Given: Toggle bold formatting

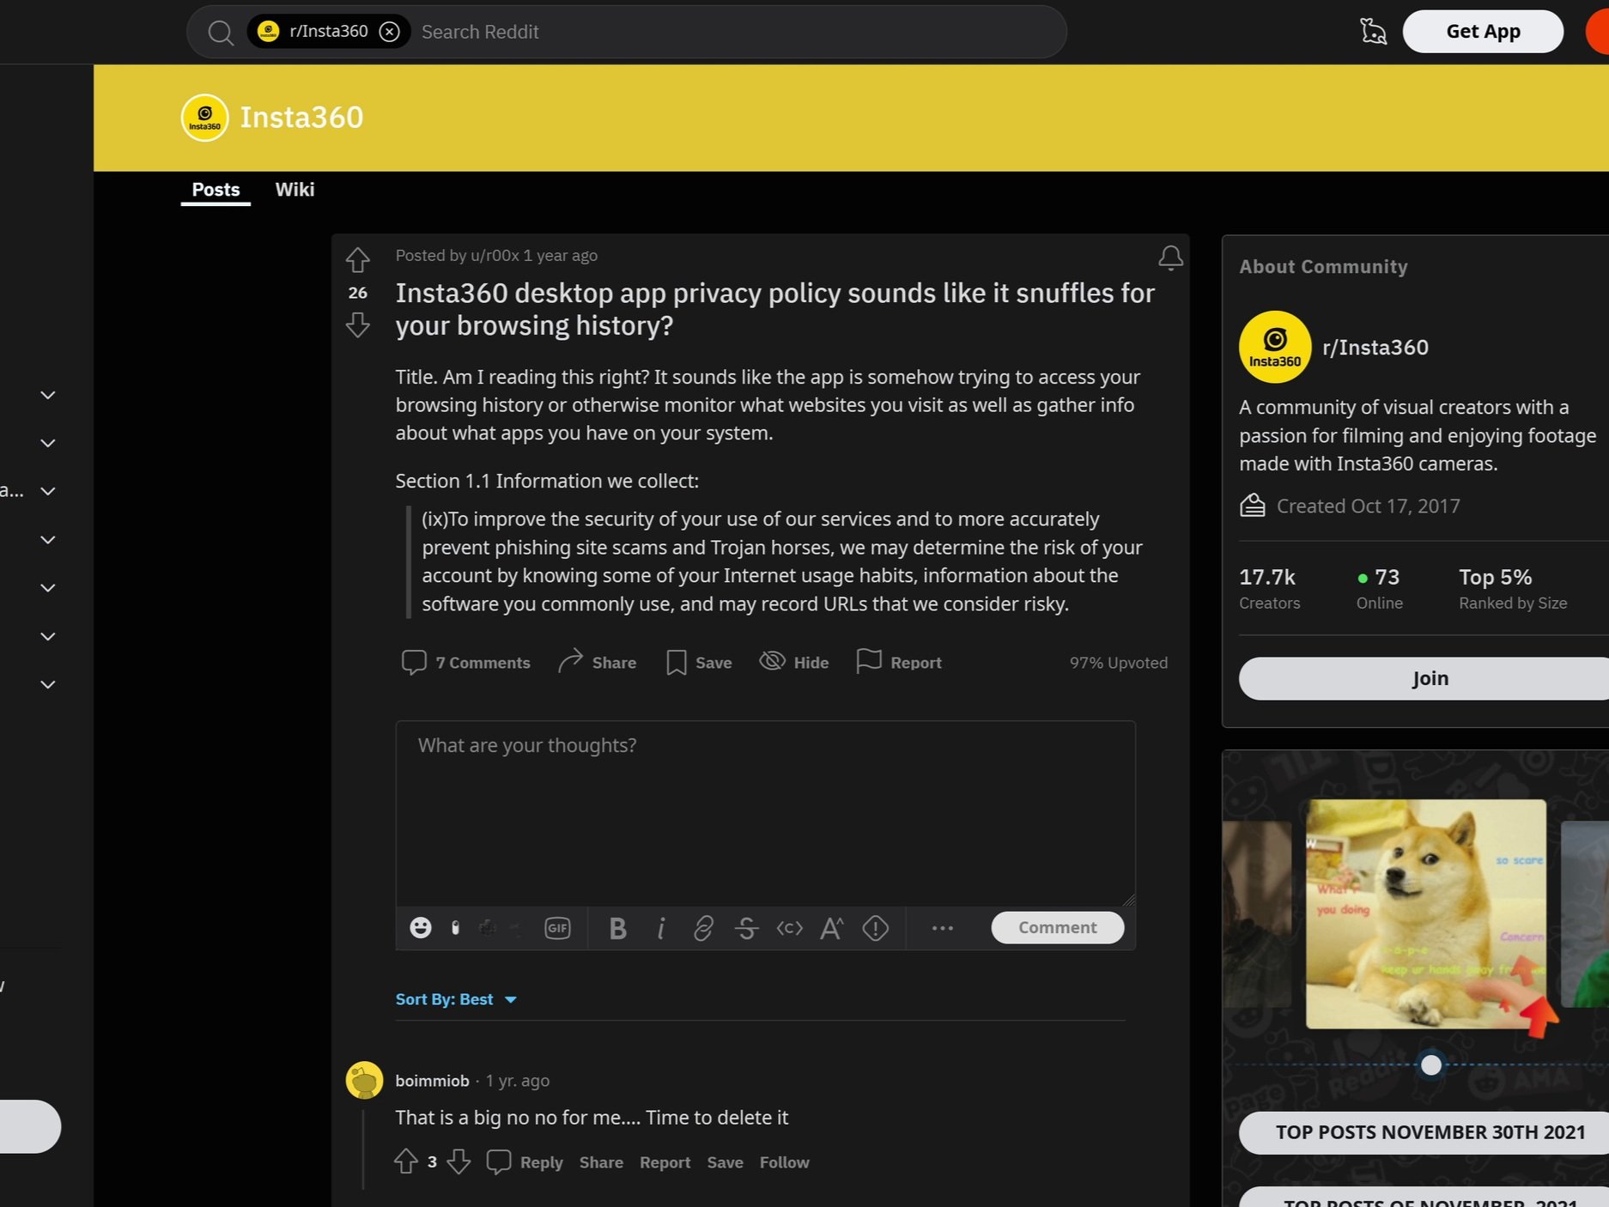Looking at the screenshot, I should [617, 928].
